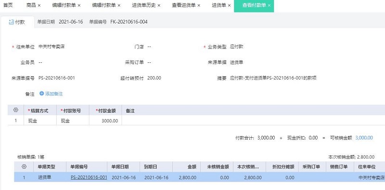Screen dimensions: 385x190
Task: Close the 查看进货单 tab
Action: (x=199, y=5)
